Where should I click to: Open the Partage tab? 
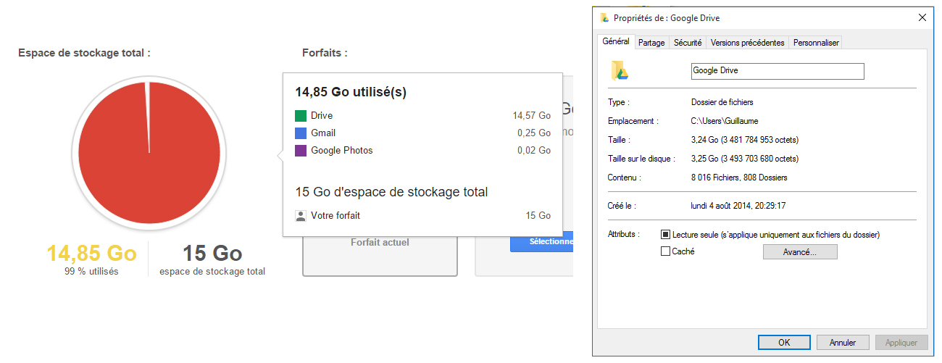coord(651,43)
